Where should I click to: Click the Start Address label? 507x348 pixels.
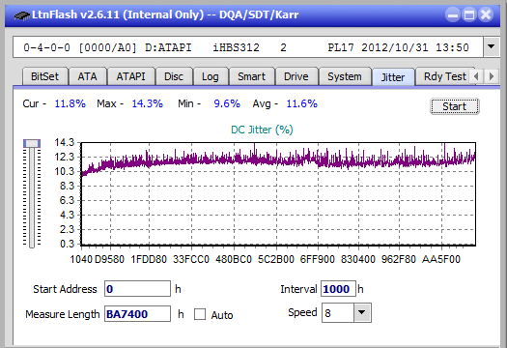click(x=65, y=289)
